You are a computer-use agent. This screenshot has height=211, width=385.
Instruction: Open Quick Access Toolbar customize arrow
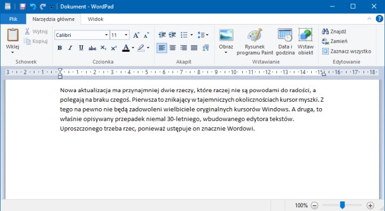click(x=51, y=7)
